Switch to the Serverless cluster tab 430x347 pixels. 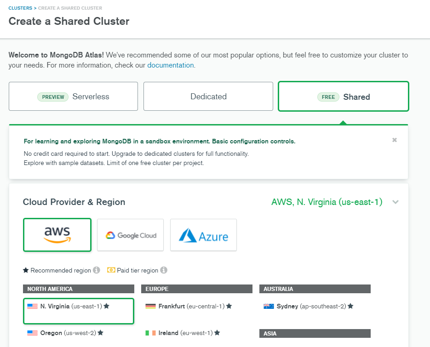tap(73, 97)
